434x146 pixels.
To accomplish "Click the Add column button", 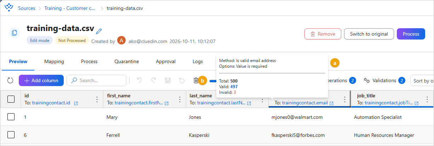I will [x=41, y=80].
